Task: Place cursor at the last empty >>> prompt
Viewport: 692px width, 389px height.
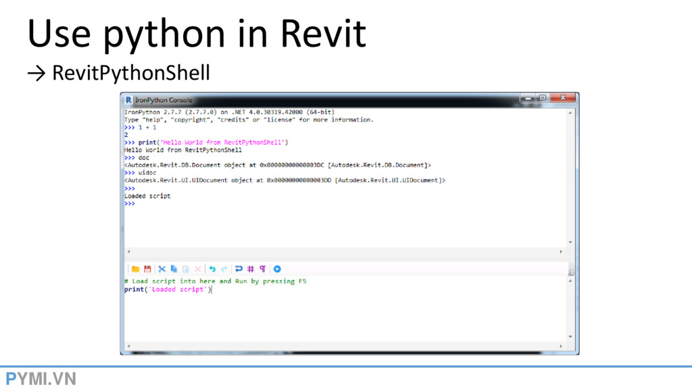Action: coord(130,204)
